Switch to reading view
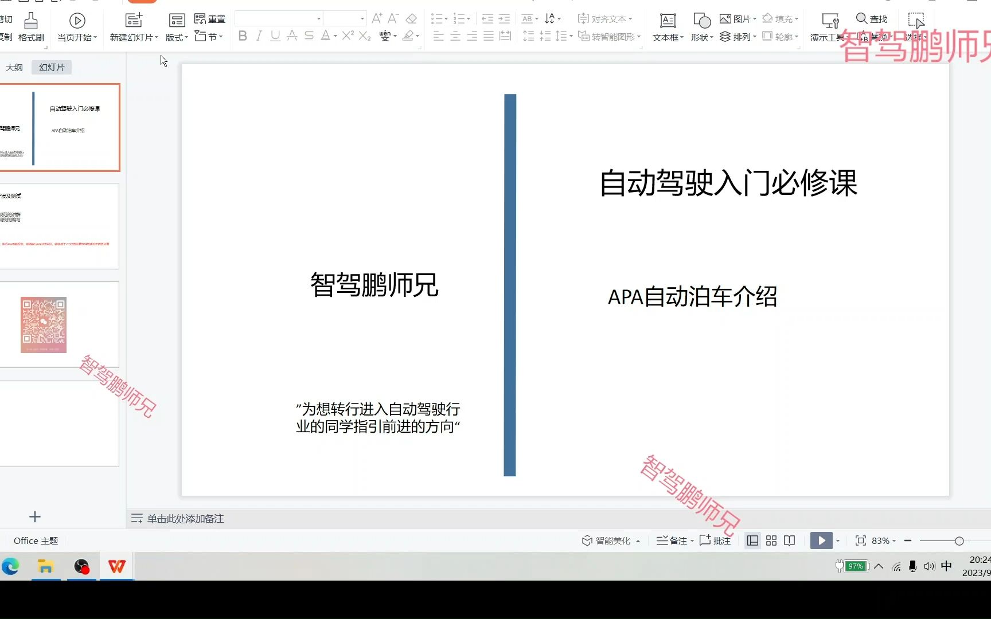 coord(790,540)
